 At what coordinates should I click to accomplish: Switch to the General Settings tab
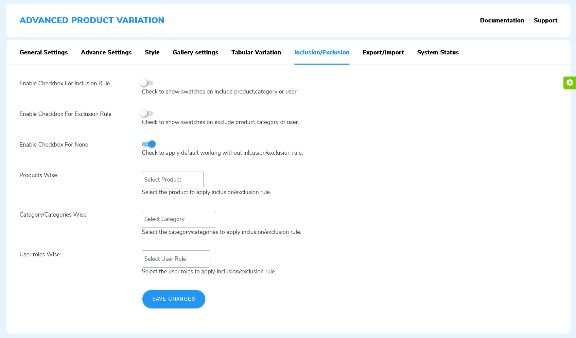(44, 52)
